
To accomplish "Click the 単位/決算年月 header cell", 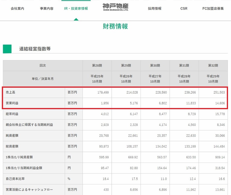I will point(43,79).
